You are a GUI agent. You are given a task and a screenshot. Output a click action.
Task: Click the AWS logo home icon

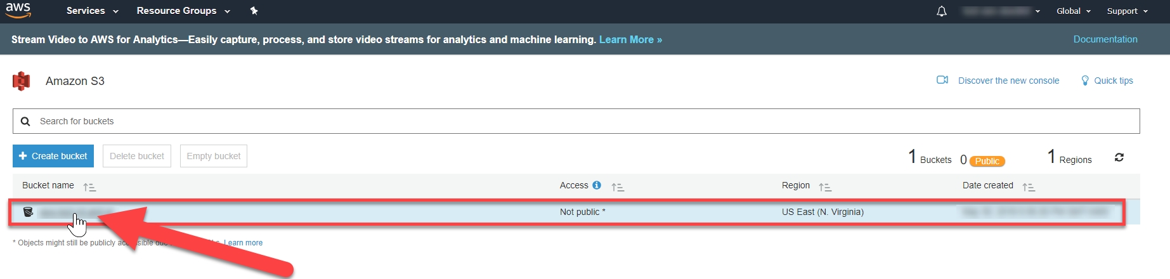(18, 10)
